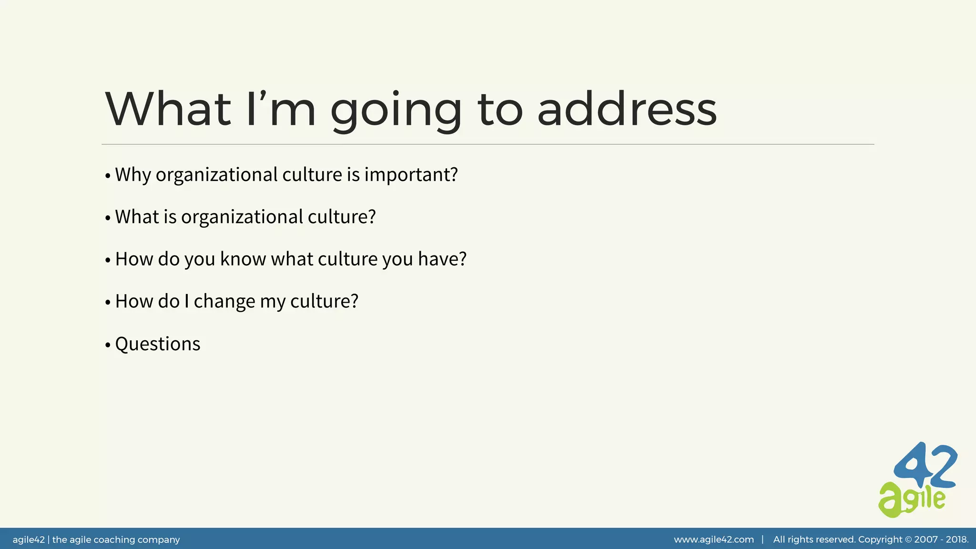The width and height of the screenshot is (976, 549).
Task: Click the pipe separator after www.agile42.com
Action: (763, 539)
